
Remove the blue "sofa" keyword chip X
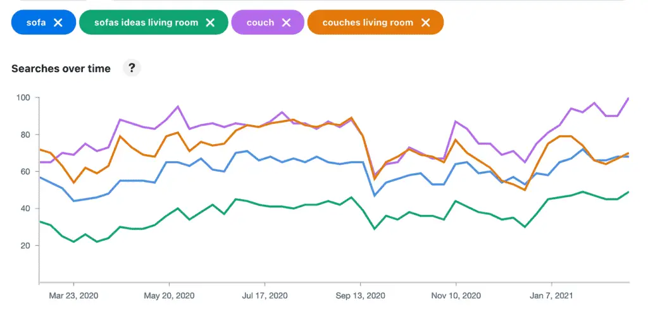pyautogui.click(x=58, y=22)
